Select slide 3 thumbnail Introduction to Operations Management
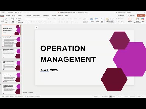The height and width of the screenshot is (109, 146). coord(11,54)
